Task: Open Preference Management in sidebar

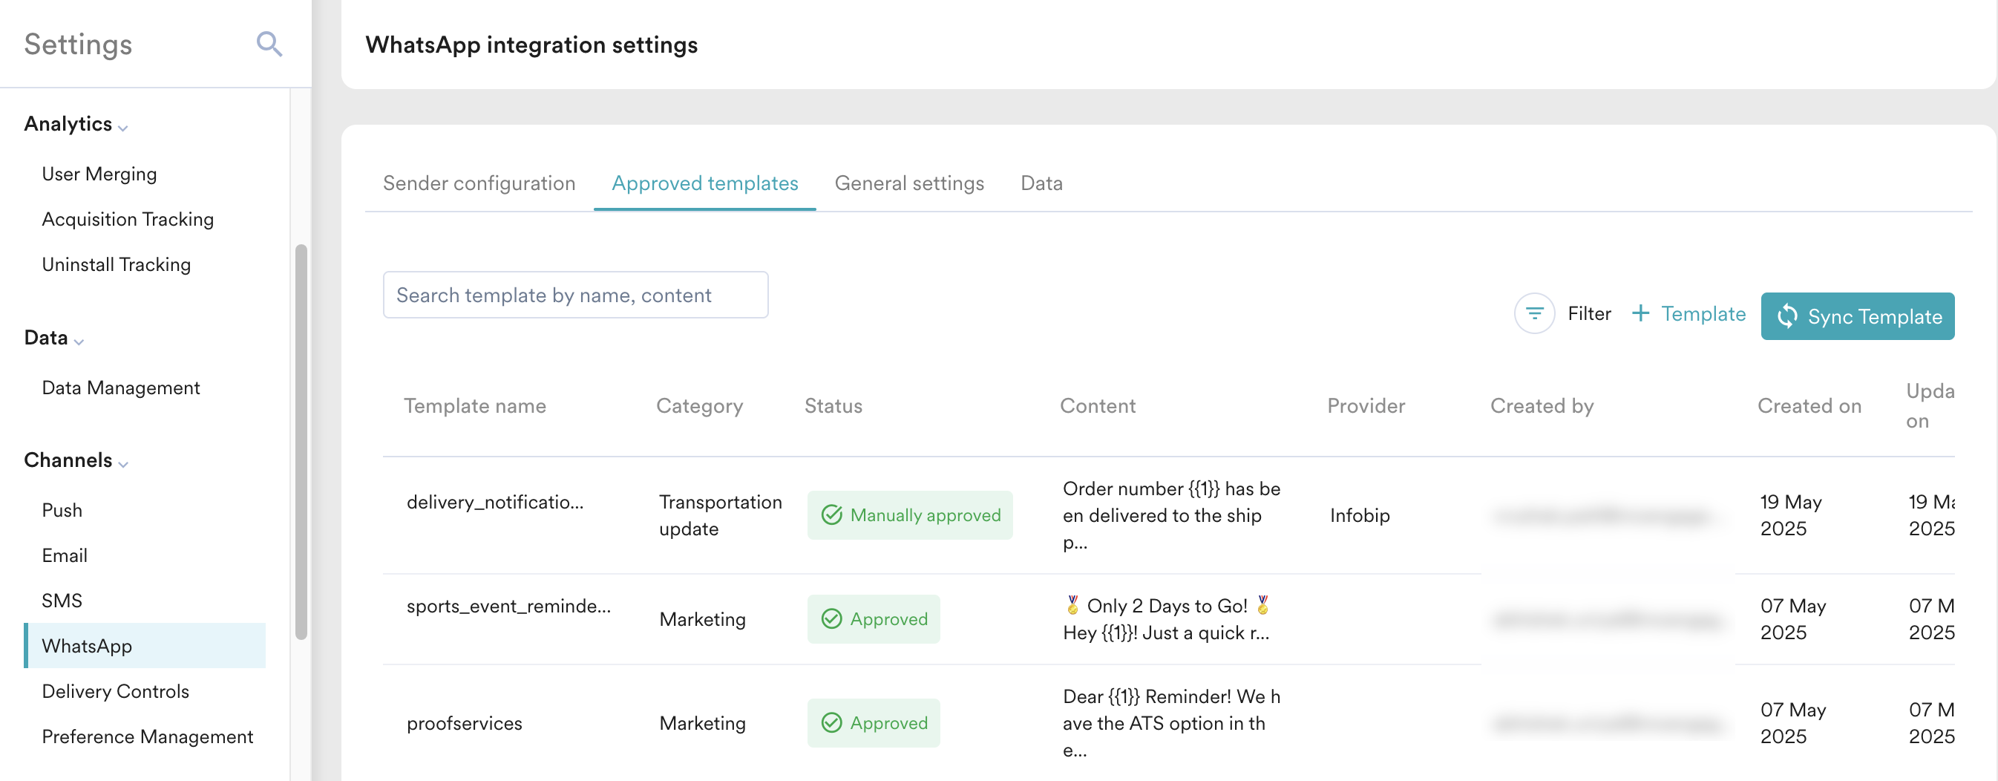Action: 148,736
